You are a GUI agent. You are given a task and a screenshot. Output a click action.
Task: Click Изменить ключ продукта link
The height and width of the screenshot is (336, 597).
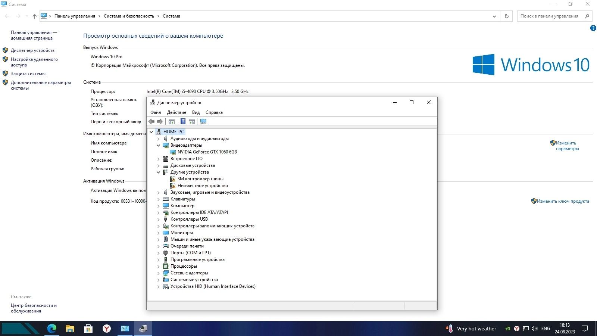click(x=563, y=201)
